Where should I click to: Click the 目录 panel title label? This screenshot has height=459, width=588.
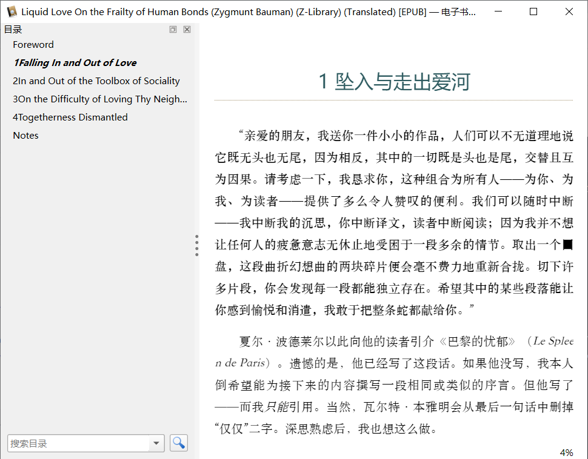13,30
